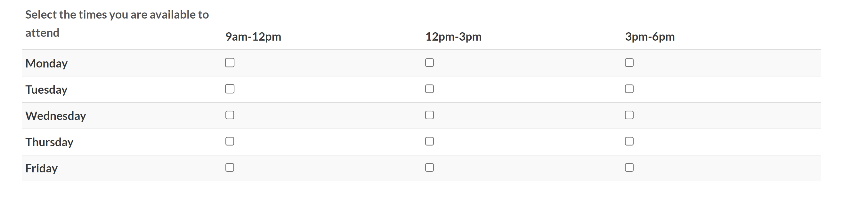
Task: Mark Tuesday 3pm-6pm as available
Action: [629, 89]
